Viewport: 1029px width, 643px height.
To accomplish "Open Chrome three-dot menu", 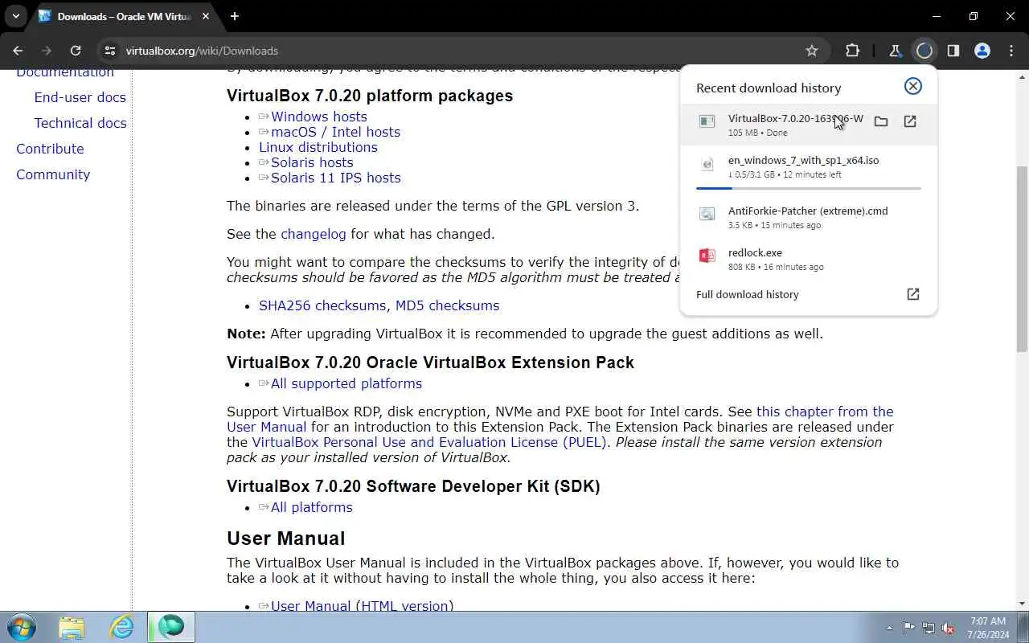I will point(1011,51).
